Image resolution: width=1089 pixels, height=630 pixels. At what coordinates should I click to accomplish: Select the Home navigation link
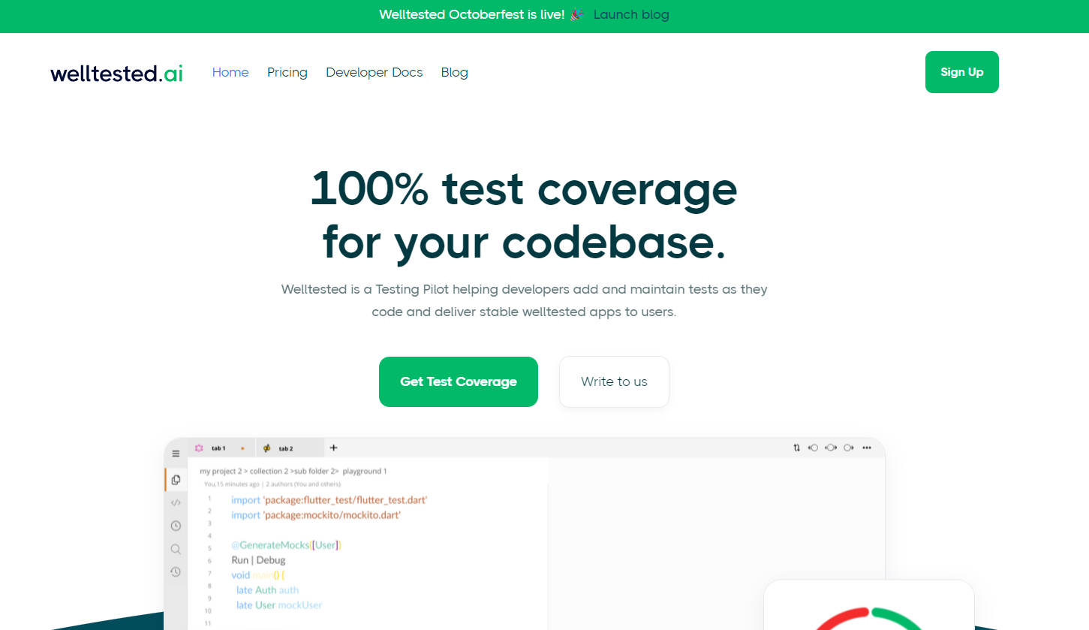(230, 72)
